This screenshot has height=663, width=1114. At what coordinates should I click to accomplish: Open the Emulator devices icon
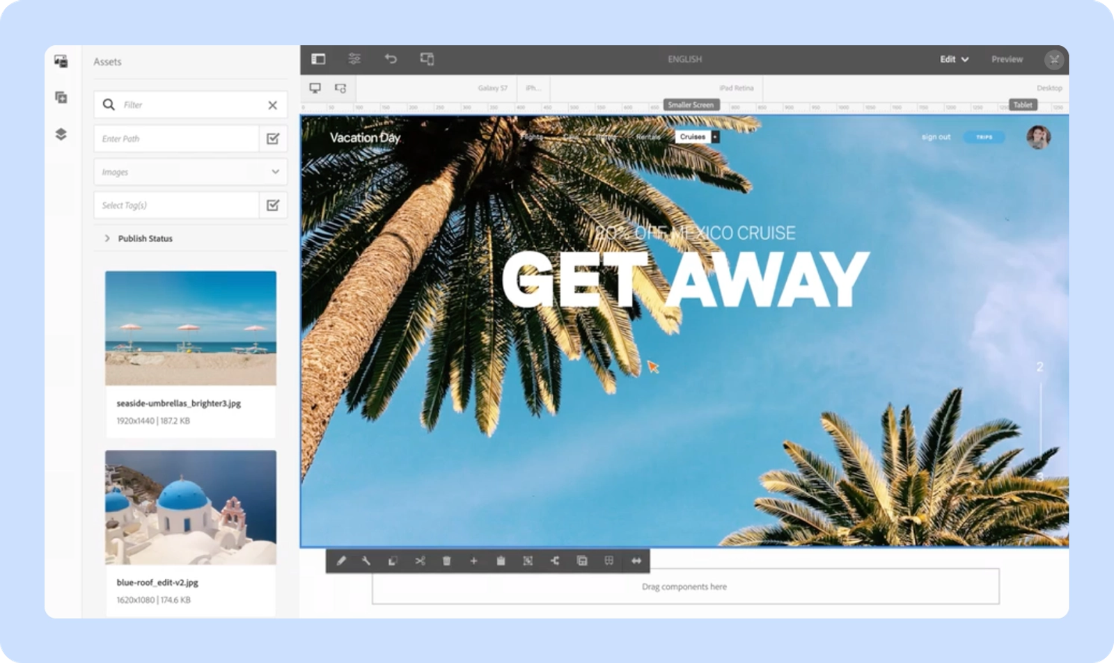(427, 59)
